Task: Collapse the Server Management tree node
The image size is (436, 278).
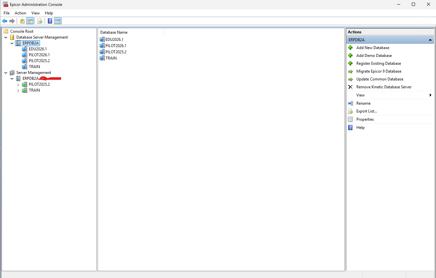Action: click(x=6, y=73)
